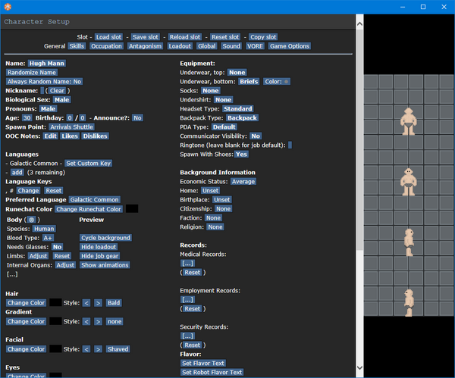Select next hair style arrow
This screenshot has width=455, height=378.
click(x=98, y=303)
